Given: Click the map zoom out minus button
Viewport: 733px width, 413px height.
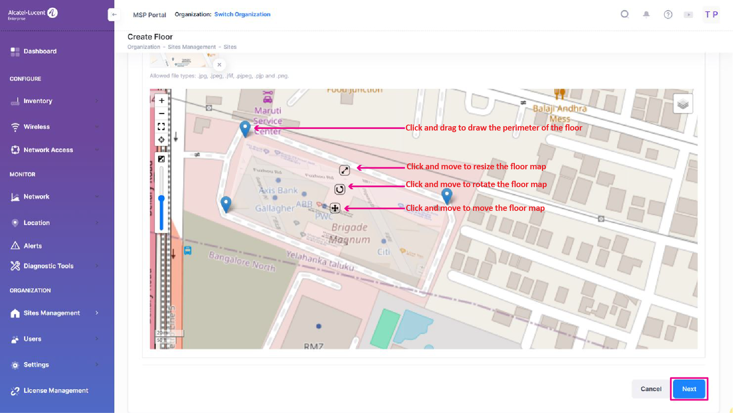Looking at the screenshot, I should (161, 114).
